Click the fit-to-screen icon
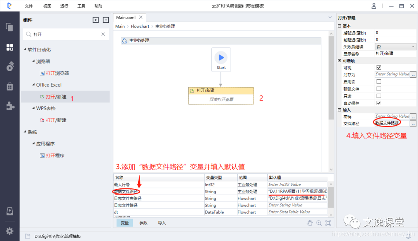The image size is (418, 241). 328,223
